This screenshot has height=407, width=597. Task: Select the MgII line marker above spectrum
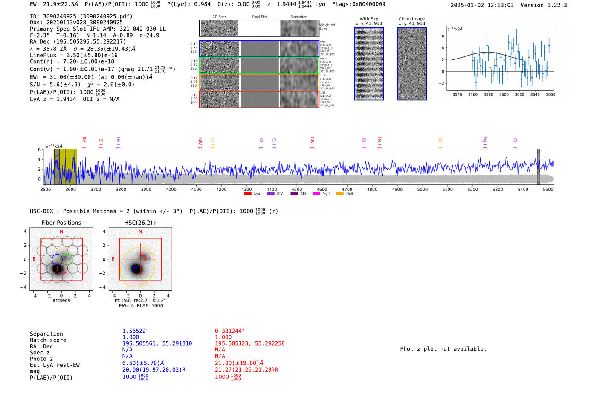(484, 142)
